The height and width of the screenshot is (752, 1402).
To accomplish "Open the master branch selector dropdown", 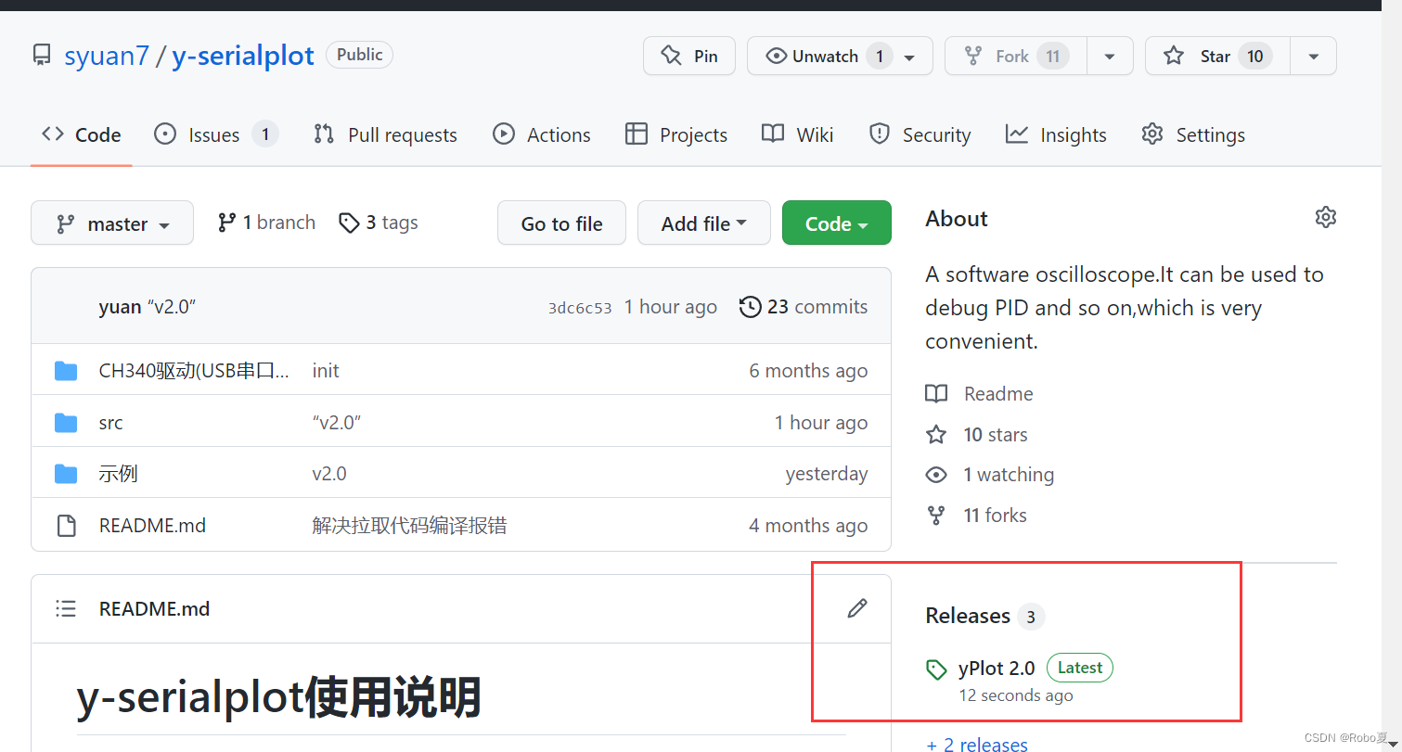I will pyautogui.click(x=112, y=223).
